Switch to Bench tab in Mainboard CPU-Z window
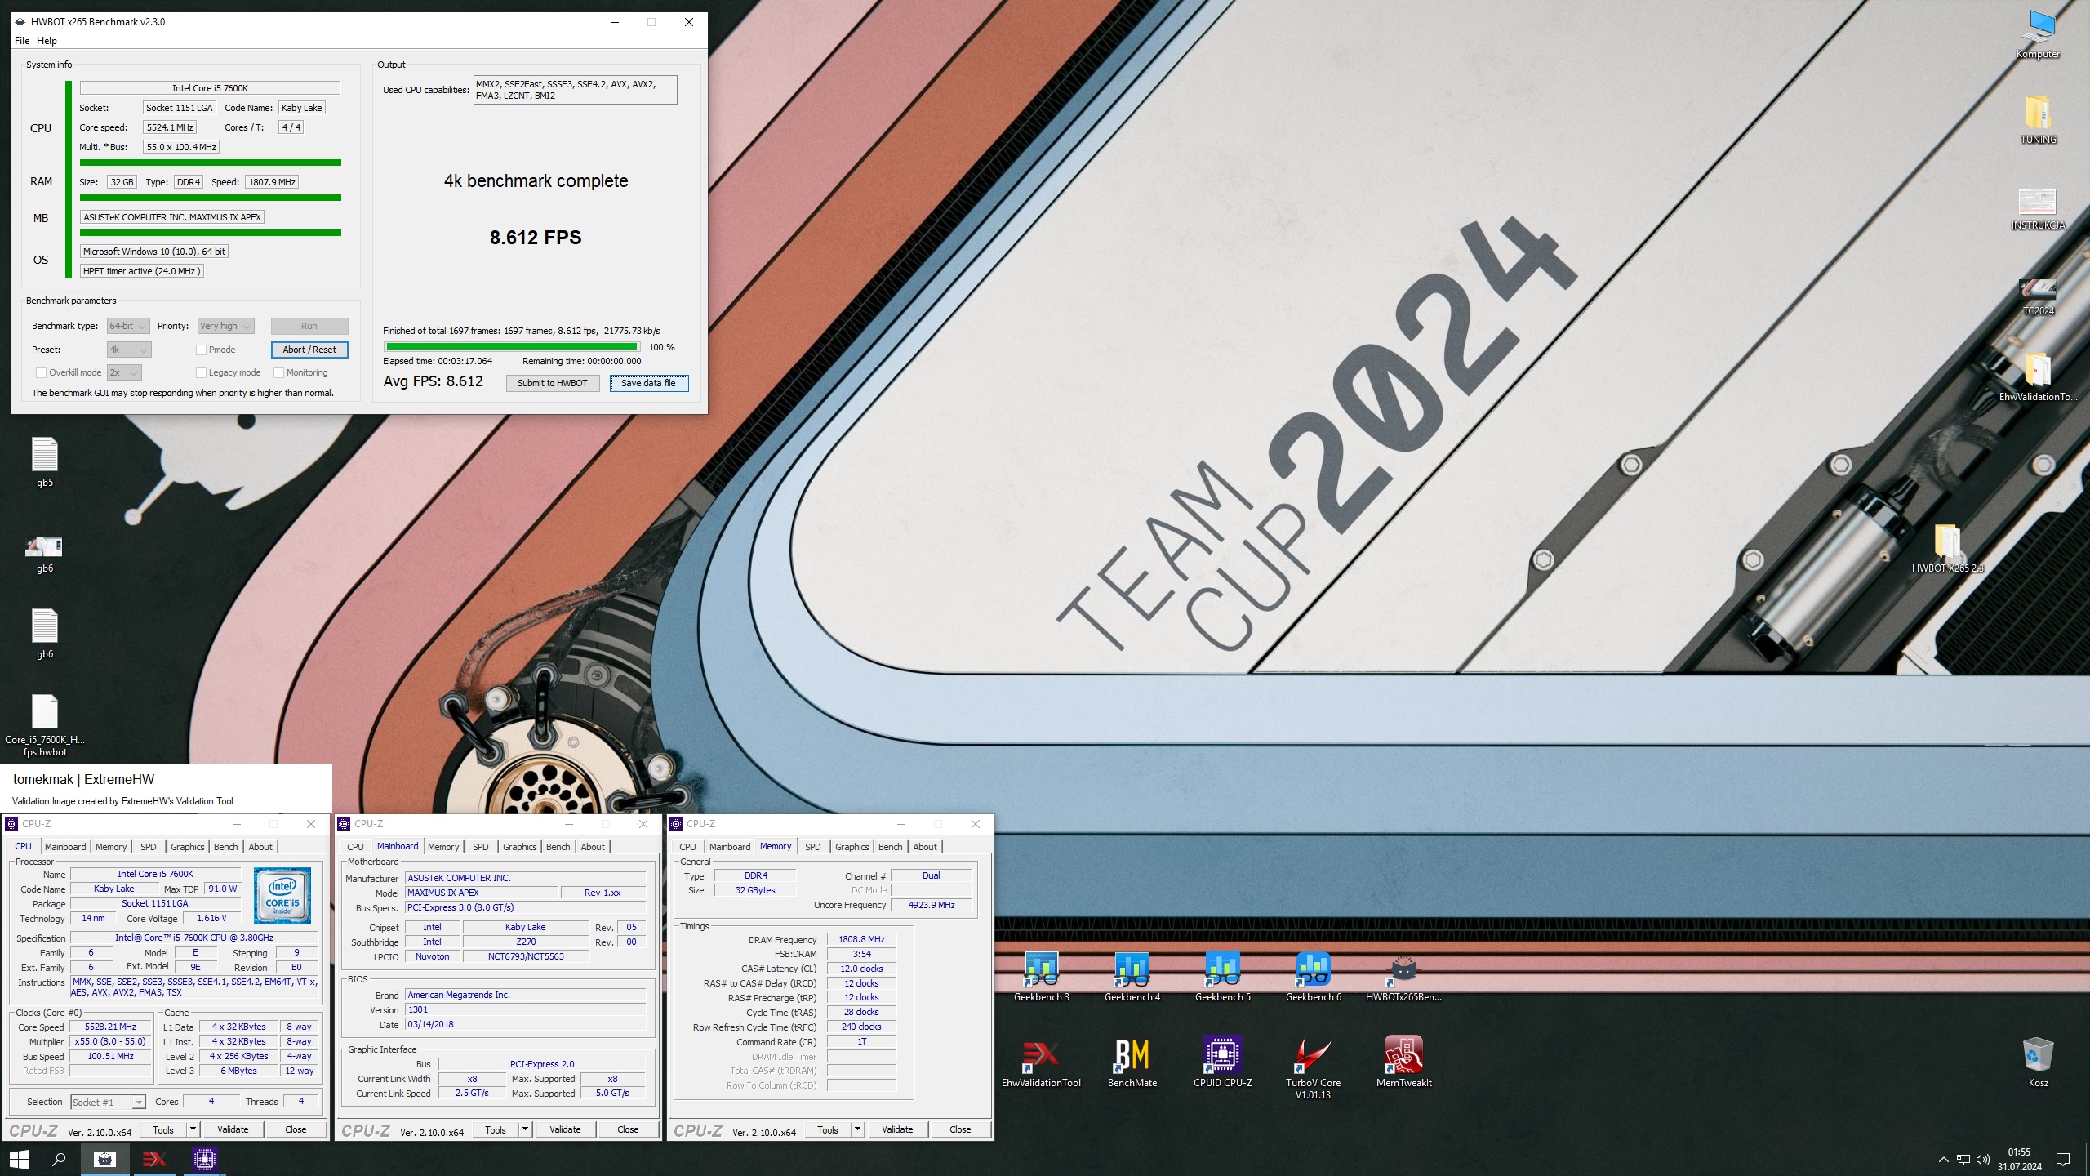The image size is (2090, 1176). pyautogui.click(x=558, y=847)
